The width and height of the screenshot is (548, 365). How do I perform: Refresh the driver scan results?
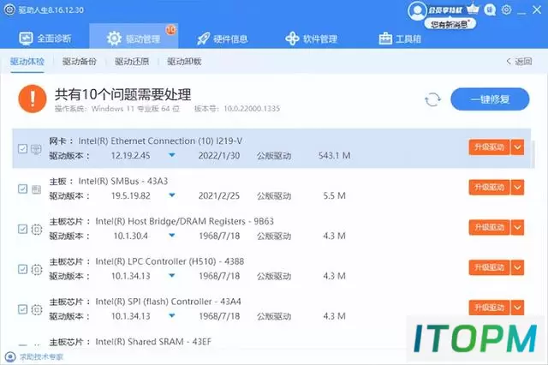(432, 99)
